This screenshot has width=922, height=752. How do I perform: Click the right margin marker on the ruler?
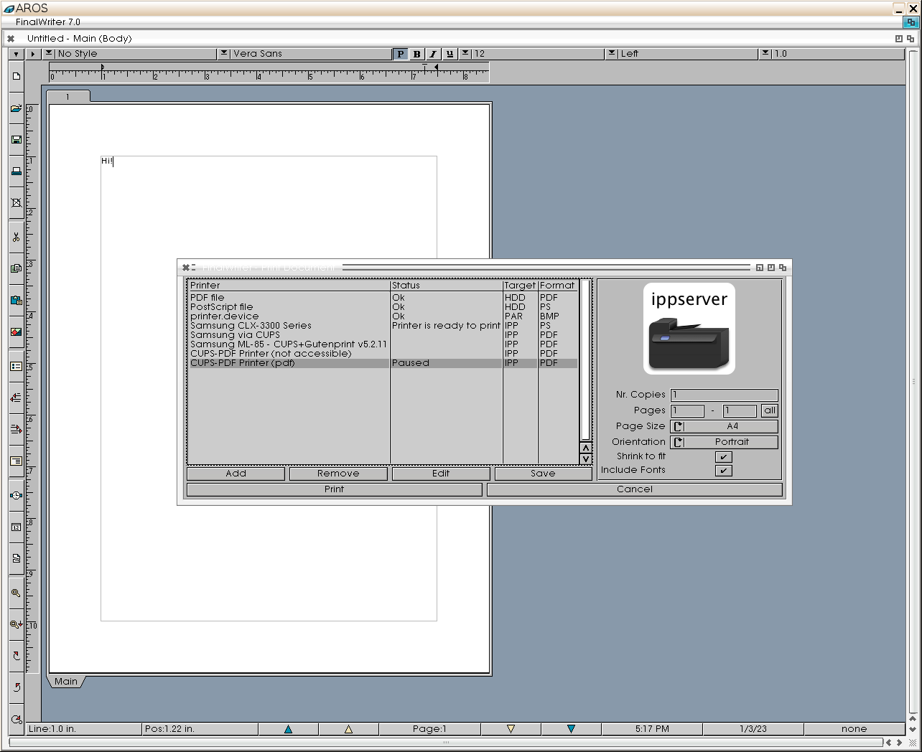[x=436, y=68]
